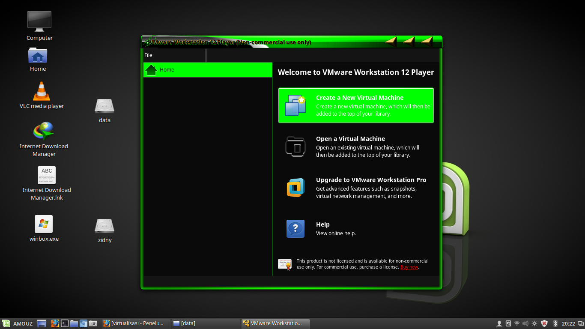Select the data drive desktop icon

104,111
